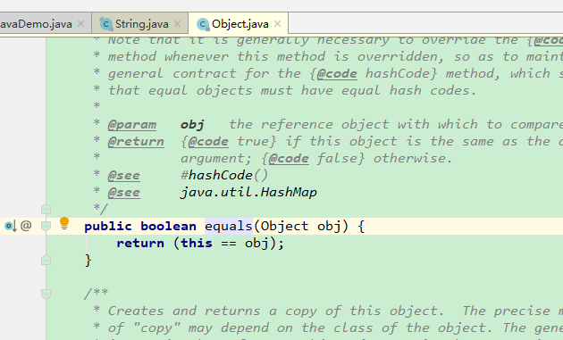Click the 'this' keyword in return statement
563x340 pixels.
tap(197, 243)
